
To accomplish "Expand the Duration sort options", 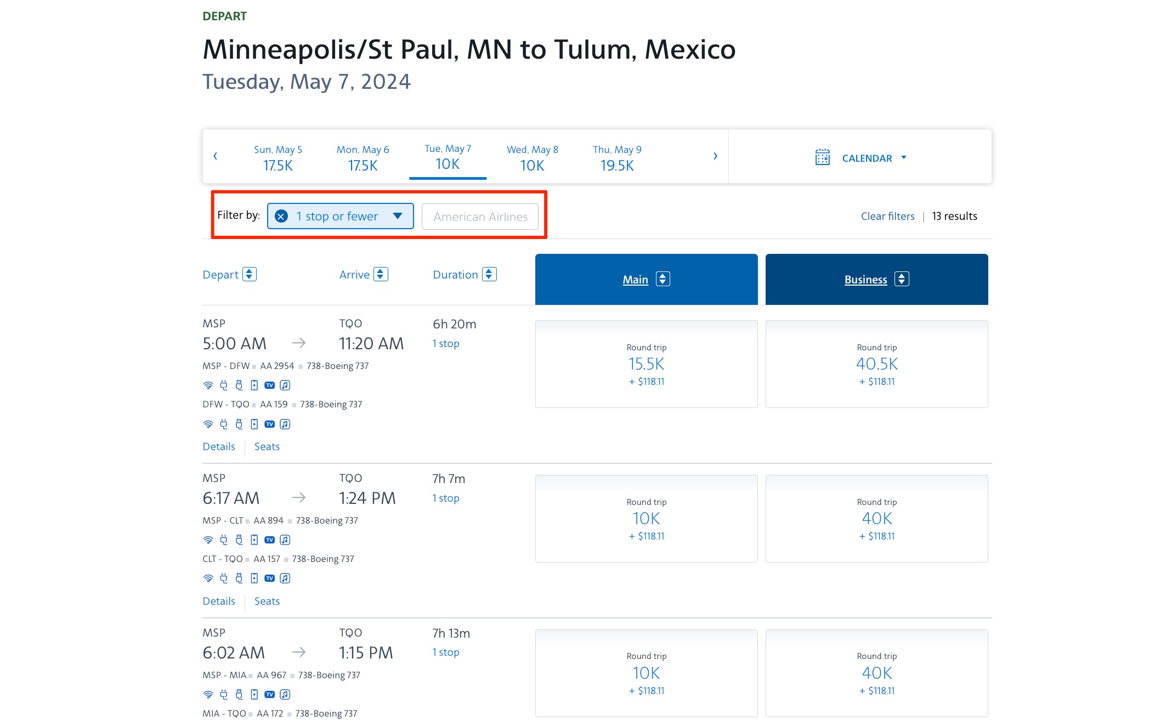I will (488, 274).
